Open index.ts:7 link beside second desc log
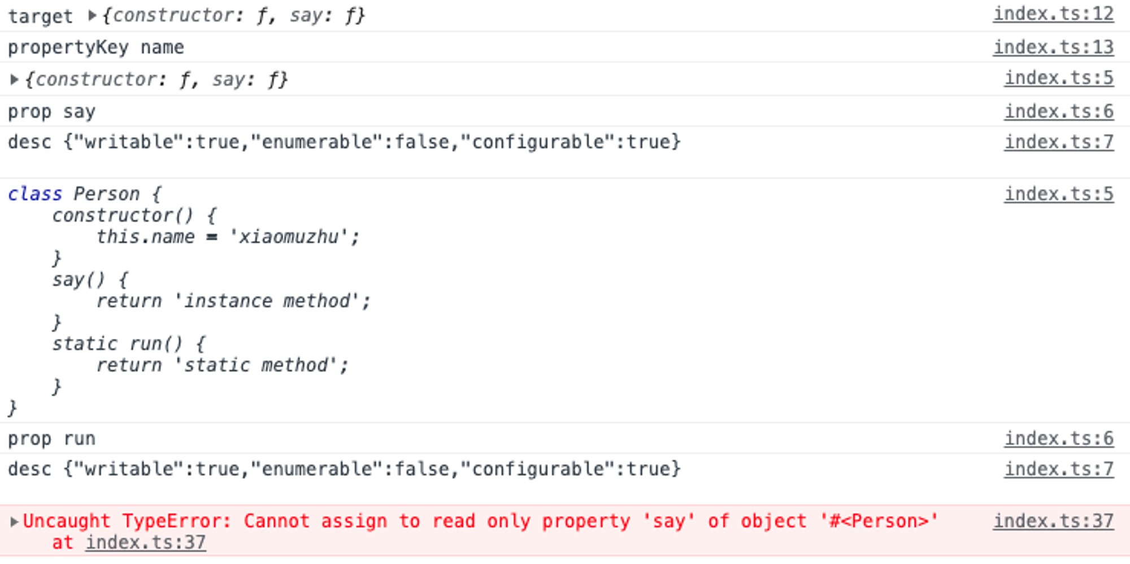Image resolution: width=1130 pixels, height=564 pixels. coord(1059,469)
